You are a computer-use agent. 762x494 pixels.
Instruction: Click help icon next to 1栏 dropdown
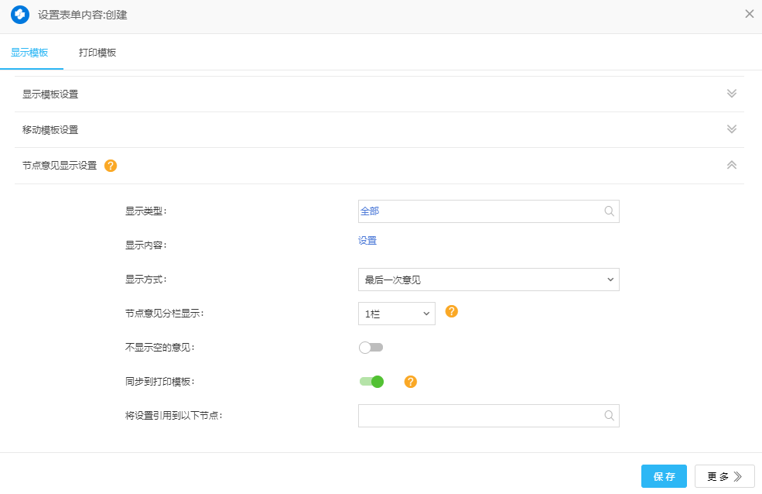(452, 311)
